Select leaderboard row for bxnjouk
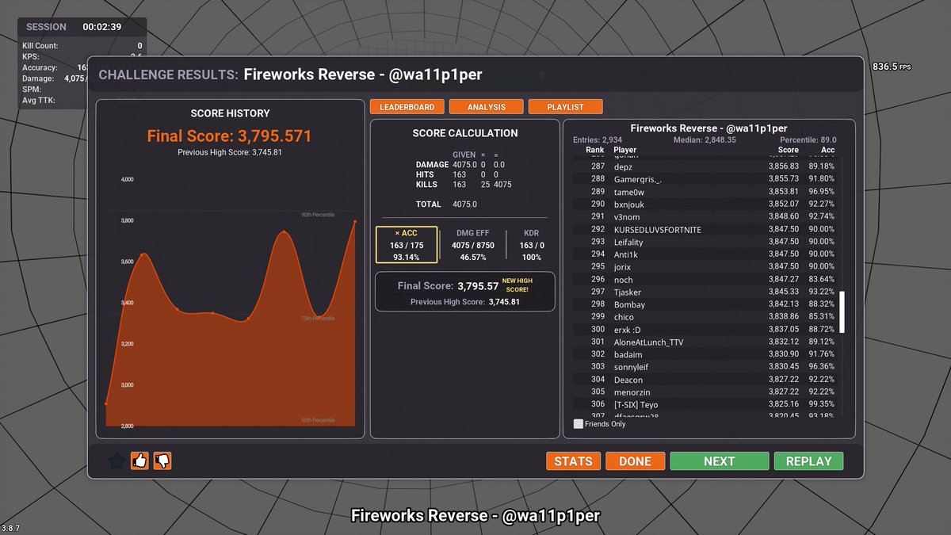The width and height of the screenshot is (951, 535). click(705, 204)
